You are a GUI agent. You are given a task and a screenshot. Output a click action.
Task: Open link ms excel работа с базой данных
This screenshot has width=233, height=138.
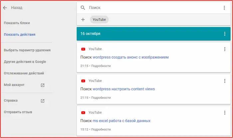(121, 121)
